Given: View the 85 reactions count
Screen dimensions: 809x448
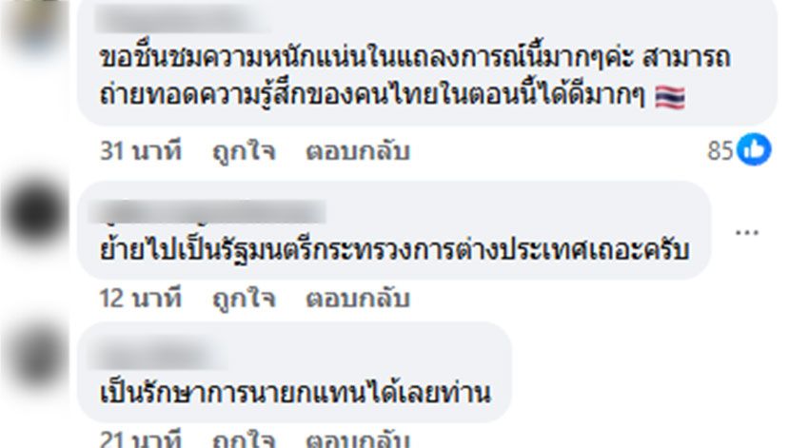Looking at the screenshot, I should click(x=720, y=151).
